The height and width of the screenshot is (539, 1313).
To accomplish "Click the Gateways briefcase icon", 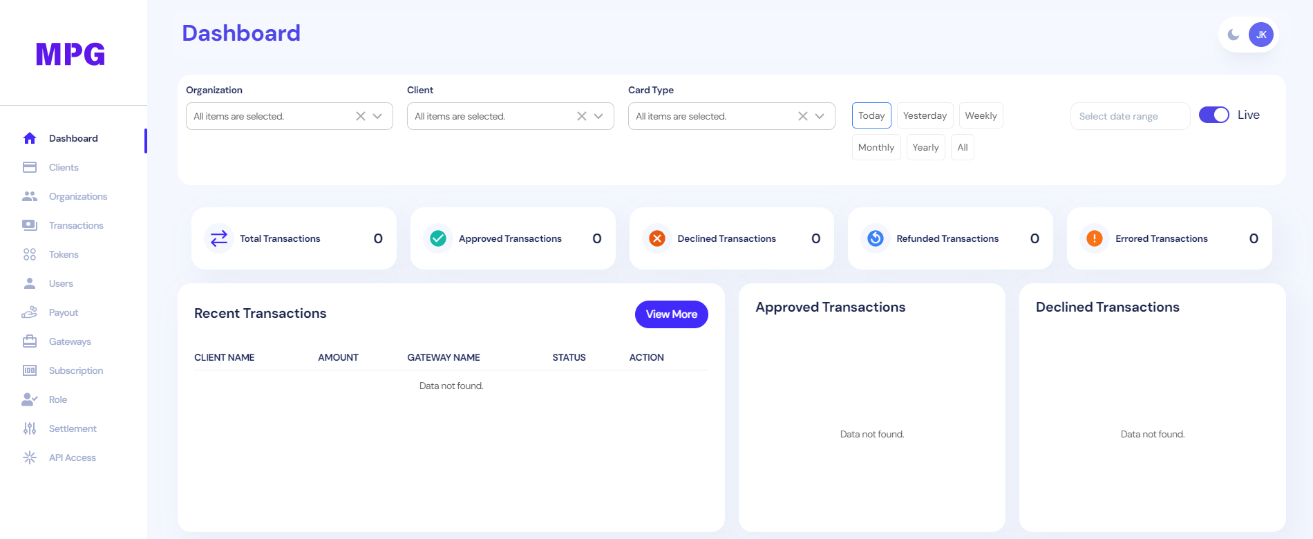I will [30, 341].
